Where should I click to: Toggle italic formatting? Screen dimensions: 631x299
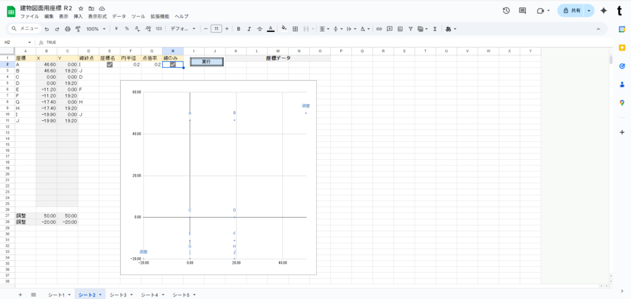pyautogui.click(x=249, y=29)
